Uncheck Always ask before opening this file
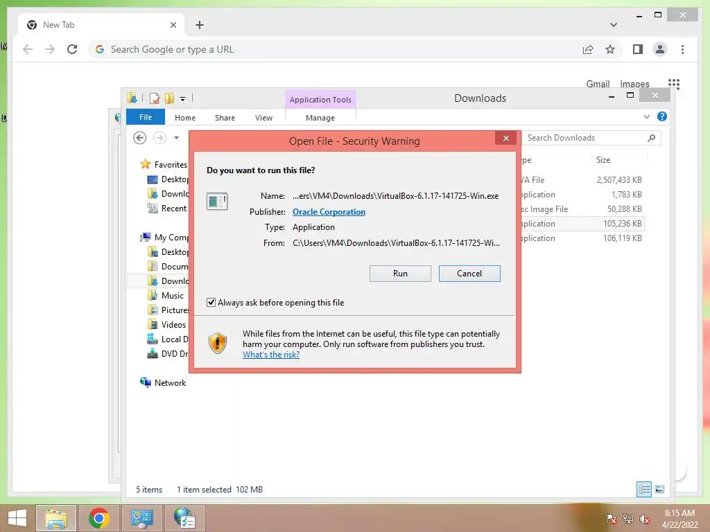710x532 pixels. point(211,302)
